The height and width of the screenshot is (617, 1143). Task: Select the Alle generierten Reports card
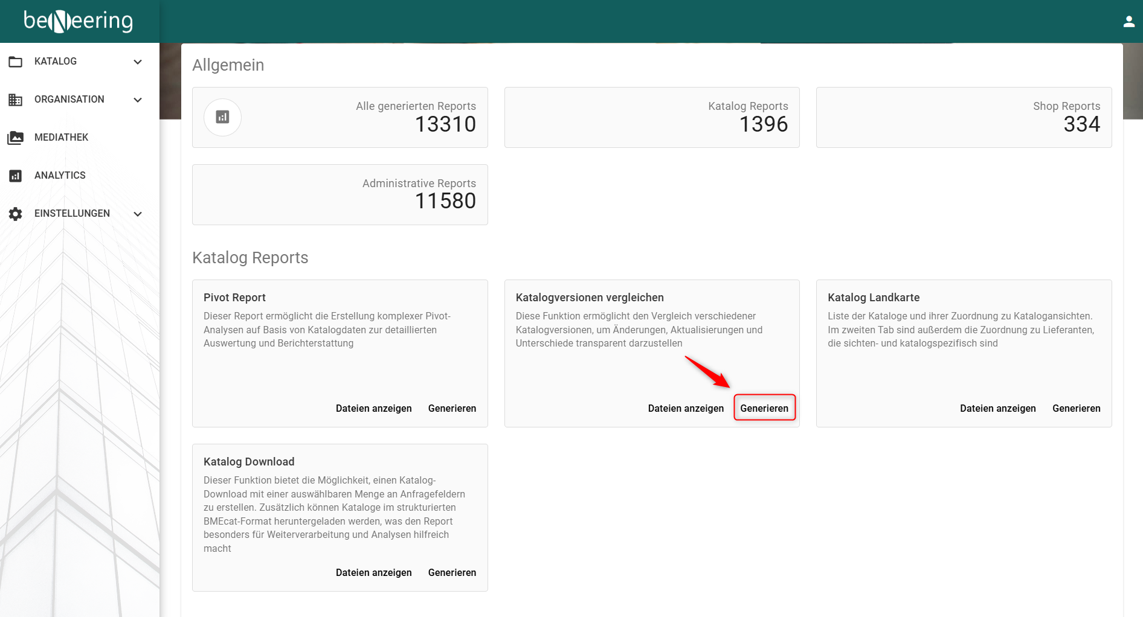click(340, 118)
